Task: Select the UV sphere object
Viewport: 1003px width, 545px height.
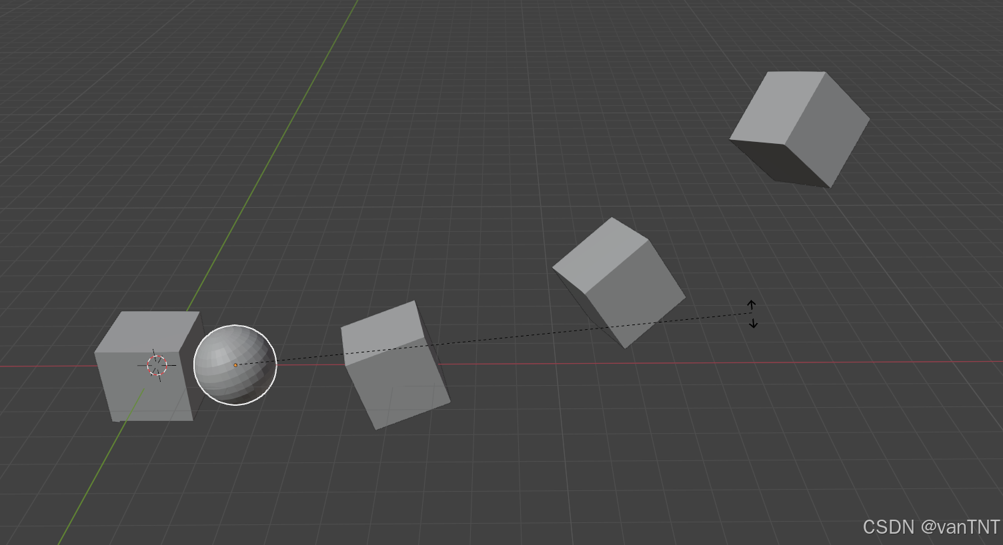Action: pos(235,365)
